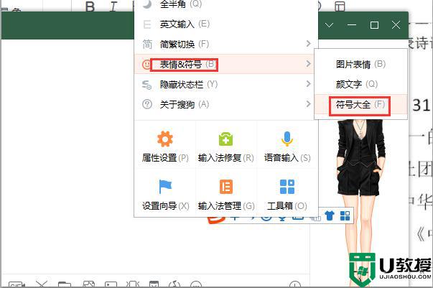Open 工具箱 grid icon

pyautogui.click(x=287, y=187)
